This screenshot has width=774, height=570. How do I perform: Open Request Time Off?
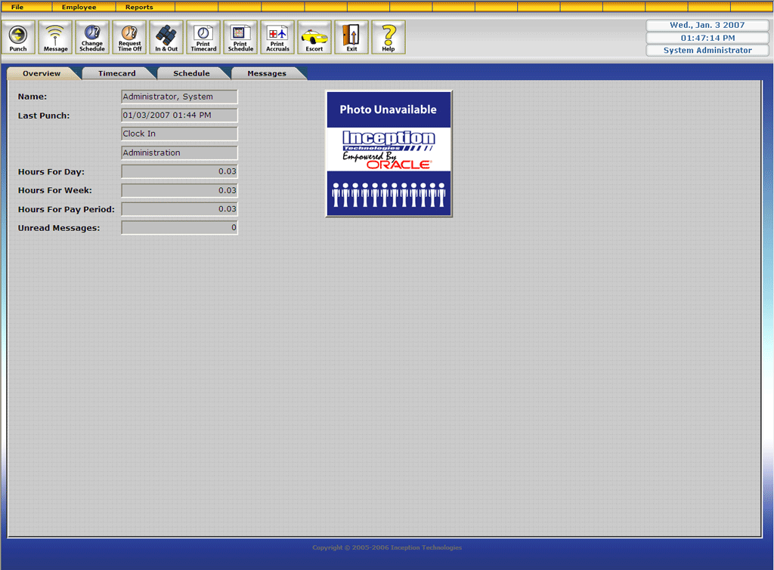(129, 37)
